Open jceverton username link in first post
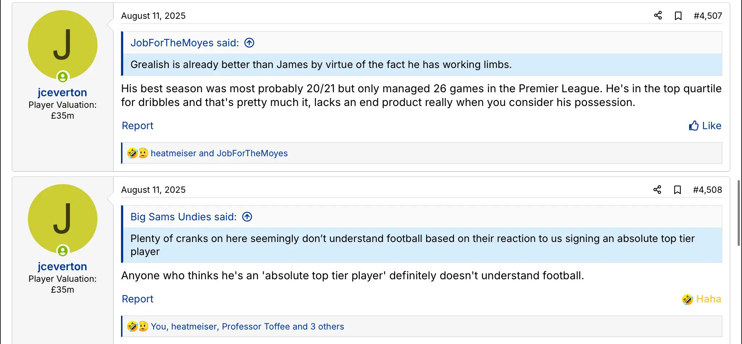Viewport: 742px width, 344px height. [x=62, y=93]
